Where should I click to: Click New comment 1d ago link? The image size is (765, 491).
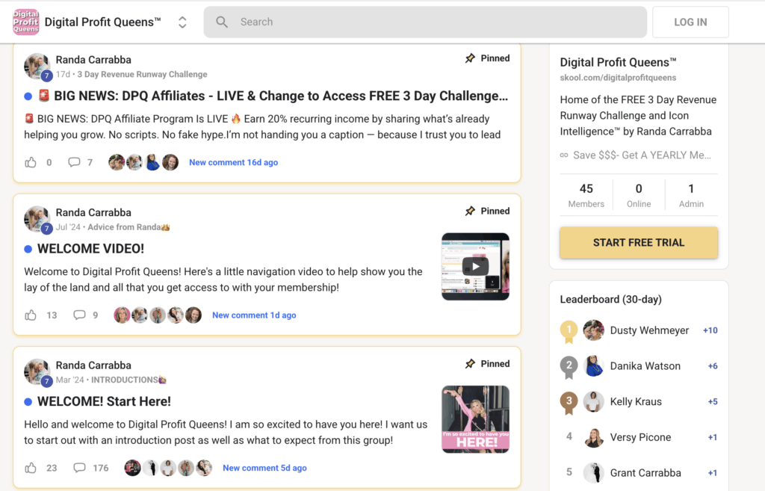click(254, 315)
